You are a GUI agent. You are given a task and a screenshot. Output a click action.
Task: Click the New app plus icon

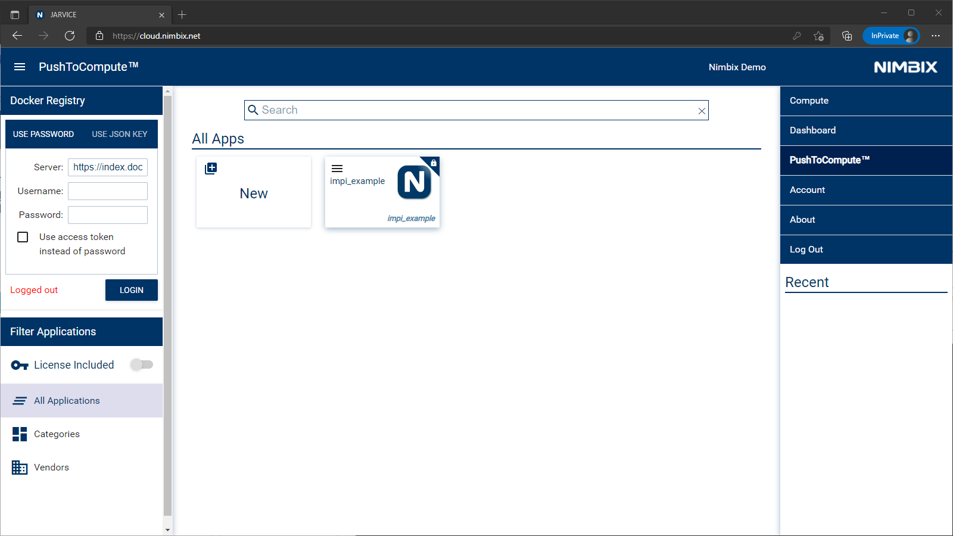pos(211,169)
